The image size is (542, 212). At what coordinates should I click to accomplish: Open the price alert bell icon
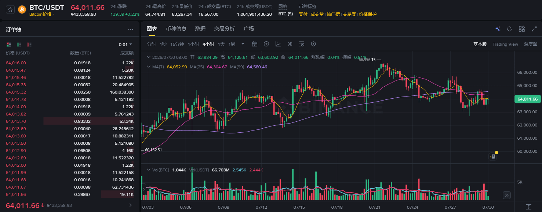coord(509,29)
